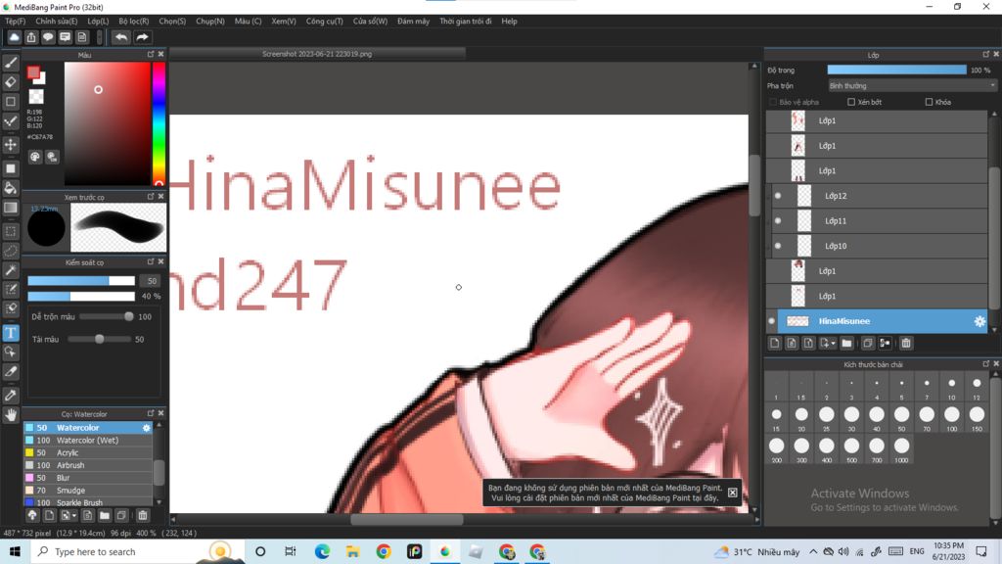Undock the Lớp layer panel
Viewport: 1002px width, 564px height.
(986, 55)
